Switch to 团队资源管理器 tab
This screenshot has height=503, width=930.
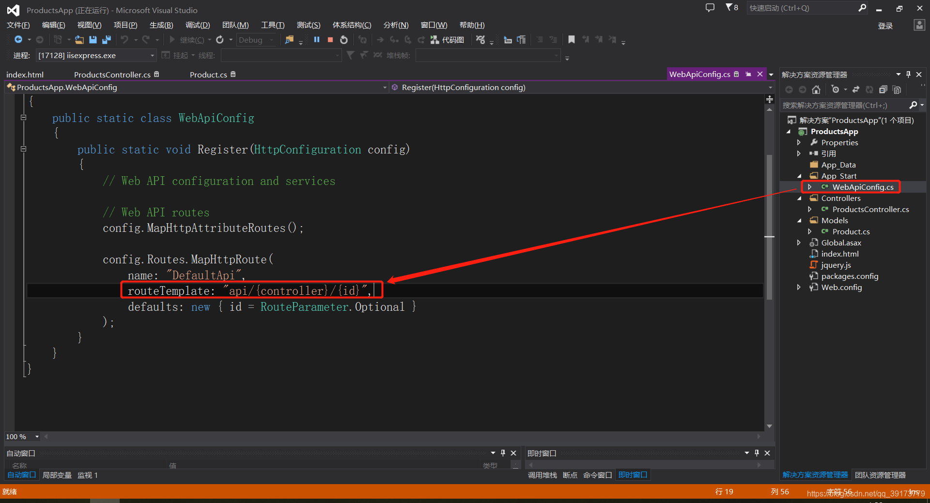pos(880,475)
